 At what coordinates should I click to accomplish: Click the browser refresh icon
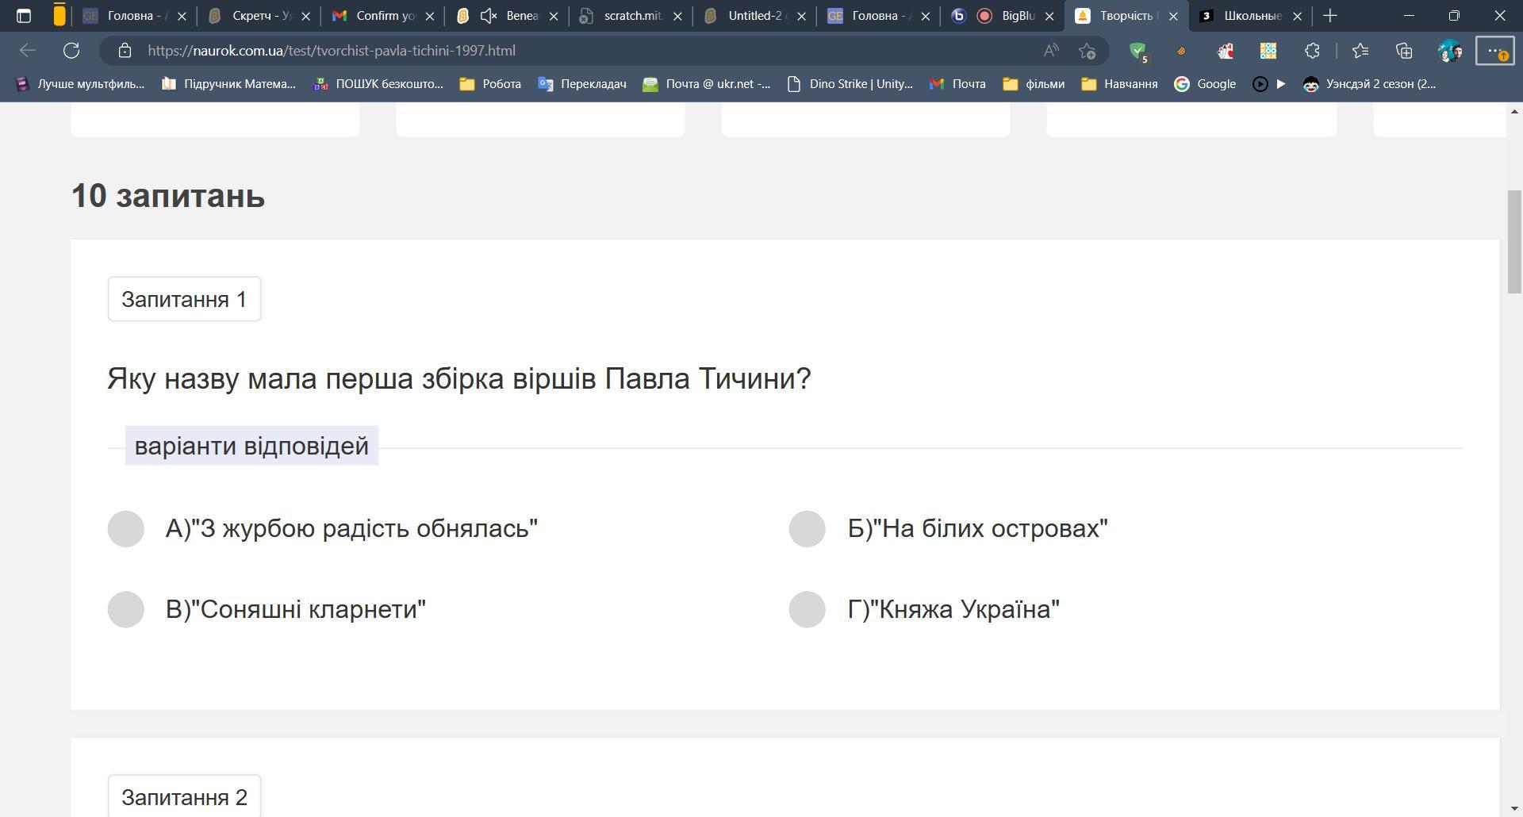(71, 51)
